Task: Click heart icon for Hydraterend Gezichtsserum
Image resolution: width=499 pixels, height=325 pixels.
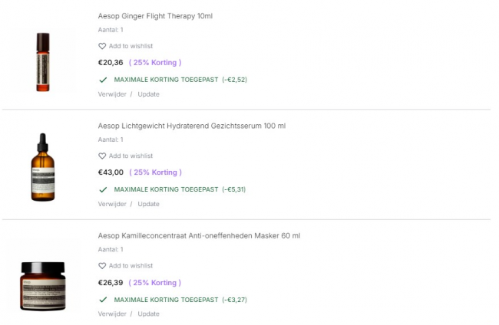Action: point(102,156)
